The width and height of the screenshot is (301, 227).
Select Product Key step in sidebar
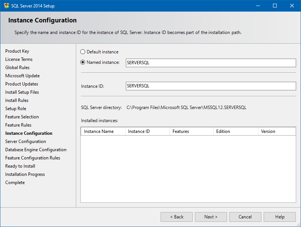[x=17, y=51]
